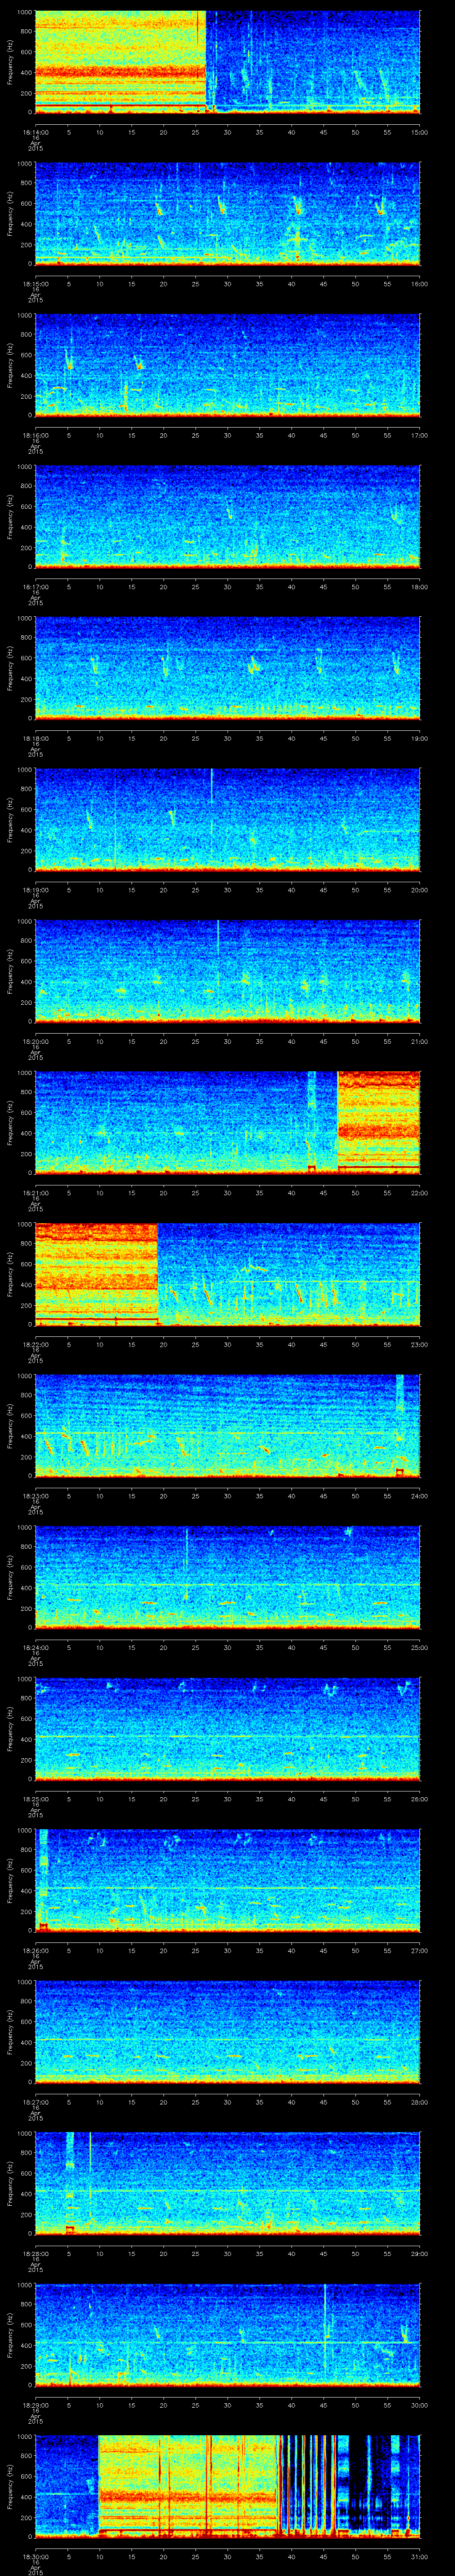
Task: Click the 21:00 end time label
Action: coord(420,1041)
